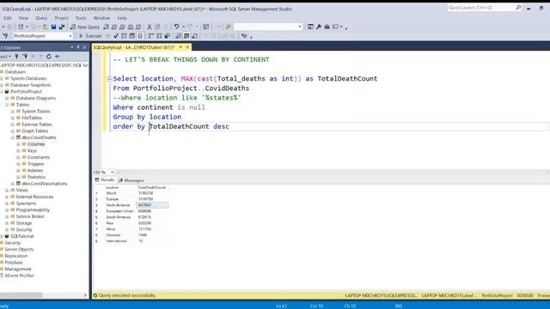Click the Disconnect plug icon in Object Explorer
Image resolution: width=550 pixels, height=309 pixels.
pos(25,57)
